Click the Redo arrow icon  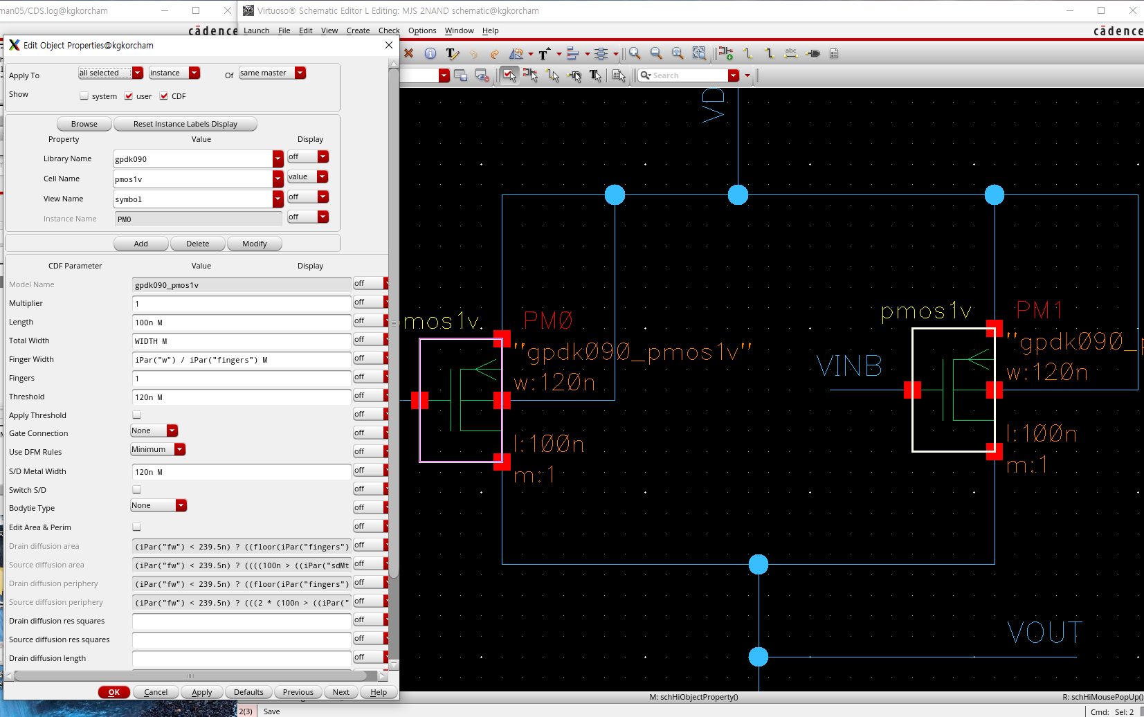click(x=494, y=54)
